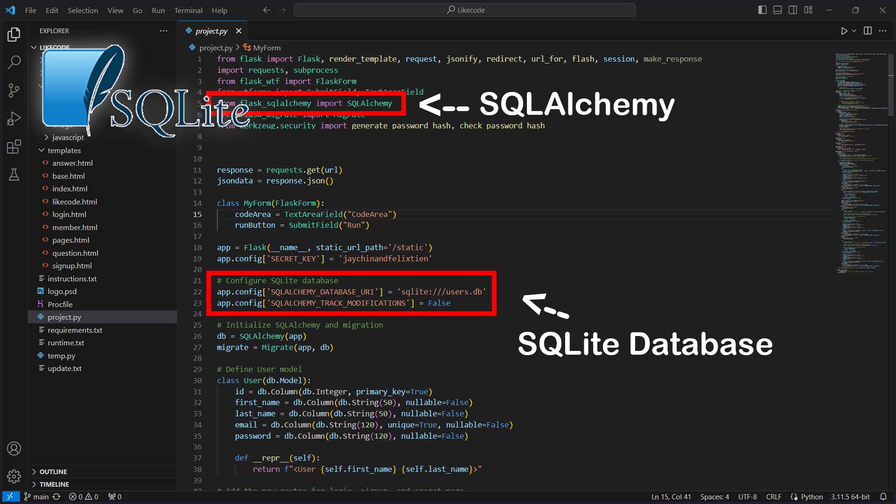896x504 pixels.
Task: Toggle the Primary Side Bar layout
Action: (762, 10)
